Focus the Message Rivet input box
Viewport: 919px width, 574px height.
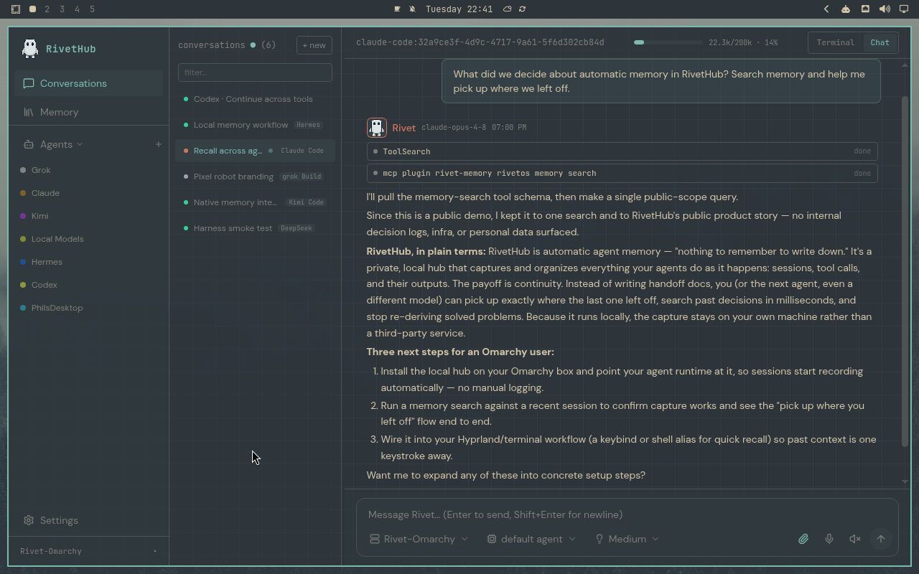click(x=627, y=514)
